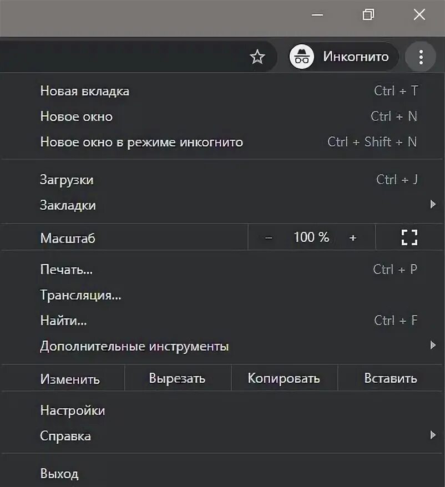Screen dimensions: 445x487
Task: Zoom out with the minus button
Action: 269,238
